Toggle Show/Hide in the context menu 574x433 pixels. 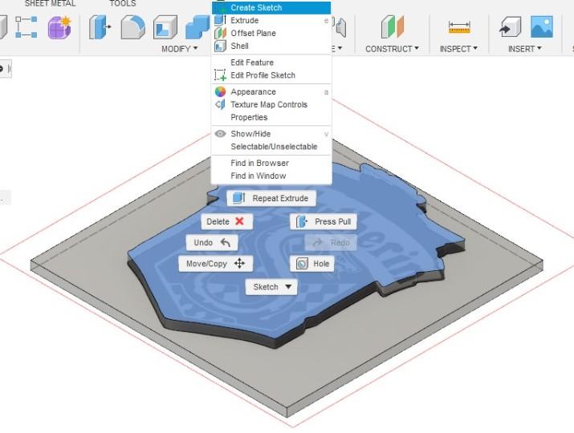[271, 134]
